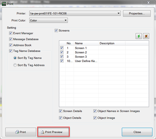Choose Sort By Tag Name radio button
This screenshot has height=139, width=156.
15,58
